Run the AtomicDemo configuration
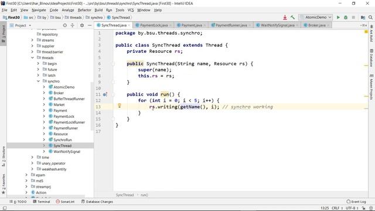Screen dimensions: 375x211 pos(338,17)
